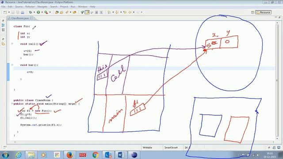This screenshot has height=159, width=283.
Task: Open the Search menu
Action: coord(54,7)
